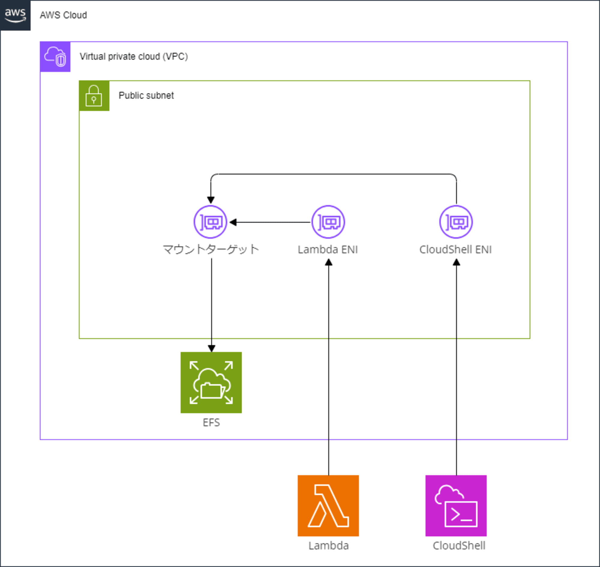Screen dimensions: 600x567
Task: Click the "Virtual private cloud (VPC)" label
Action: click(134, 56)
